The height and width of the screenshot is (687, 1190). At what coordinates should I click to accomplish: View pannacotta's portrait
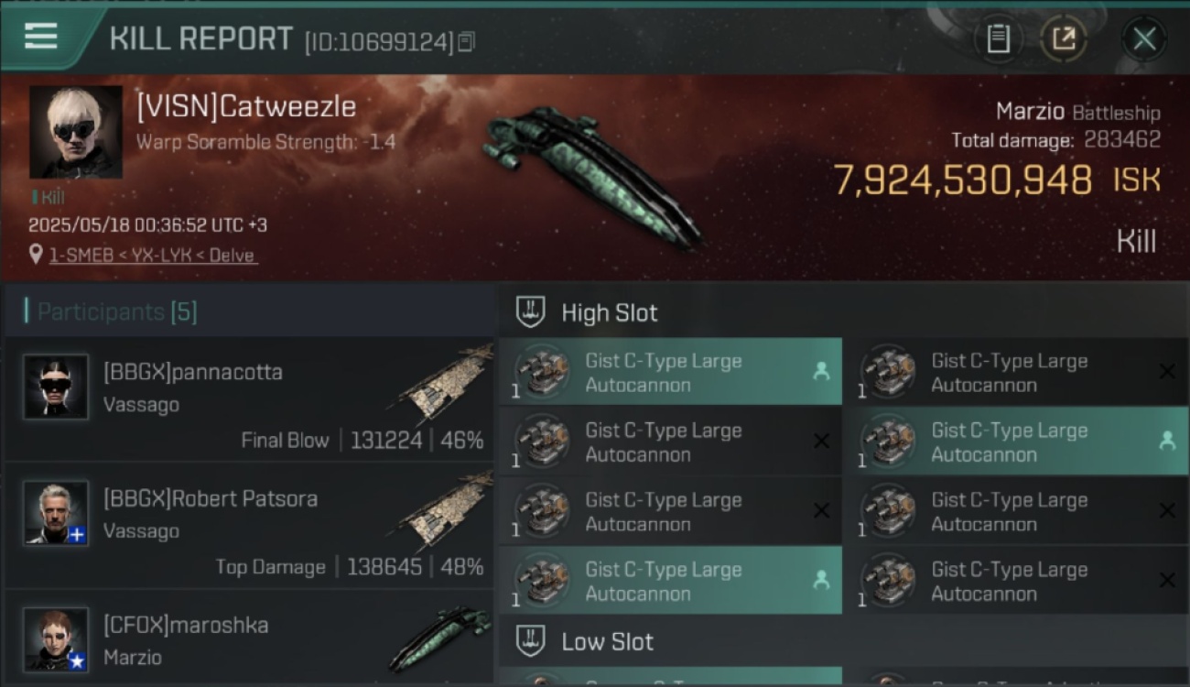[x=56, y=387]
